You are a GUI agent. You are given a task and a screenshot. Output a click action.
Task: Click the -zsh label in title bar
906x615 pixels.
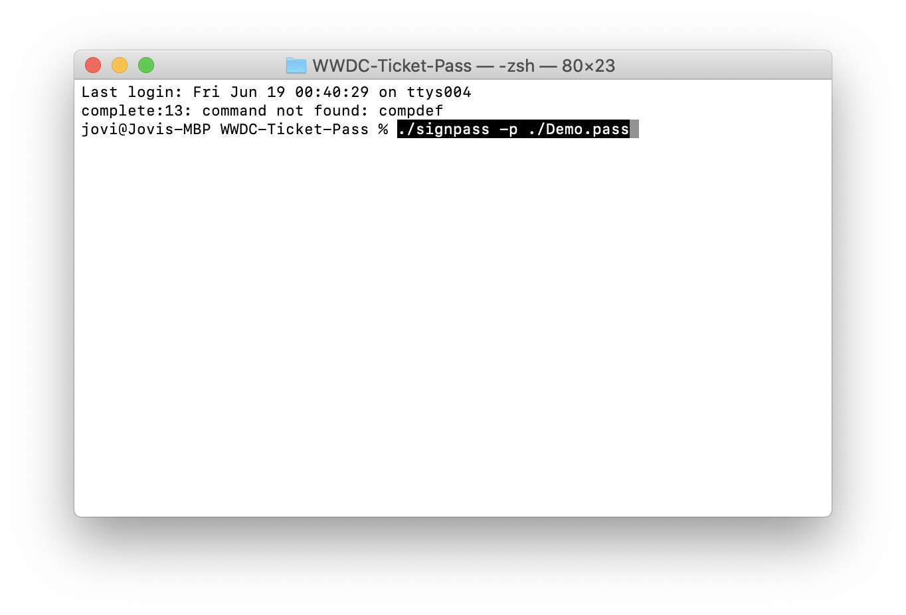click(517, 66)
